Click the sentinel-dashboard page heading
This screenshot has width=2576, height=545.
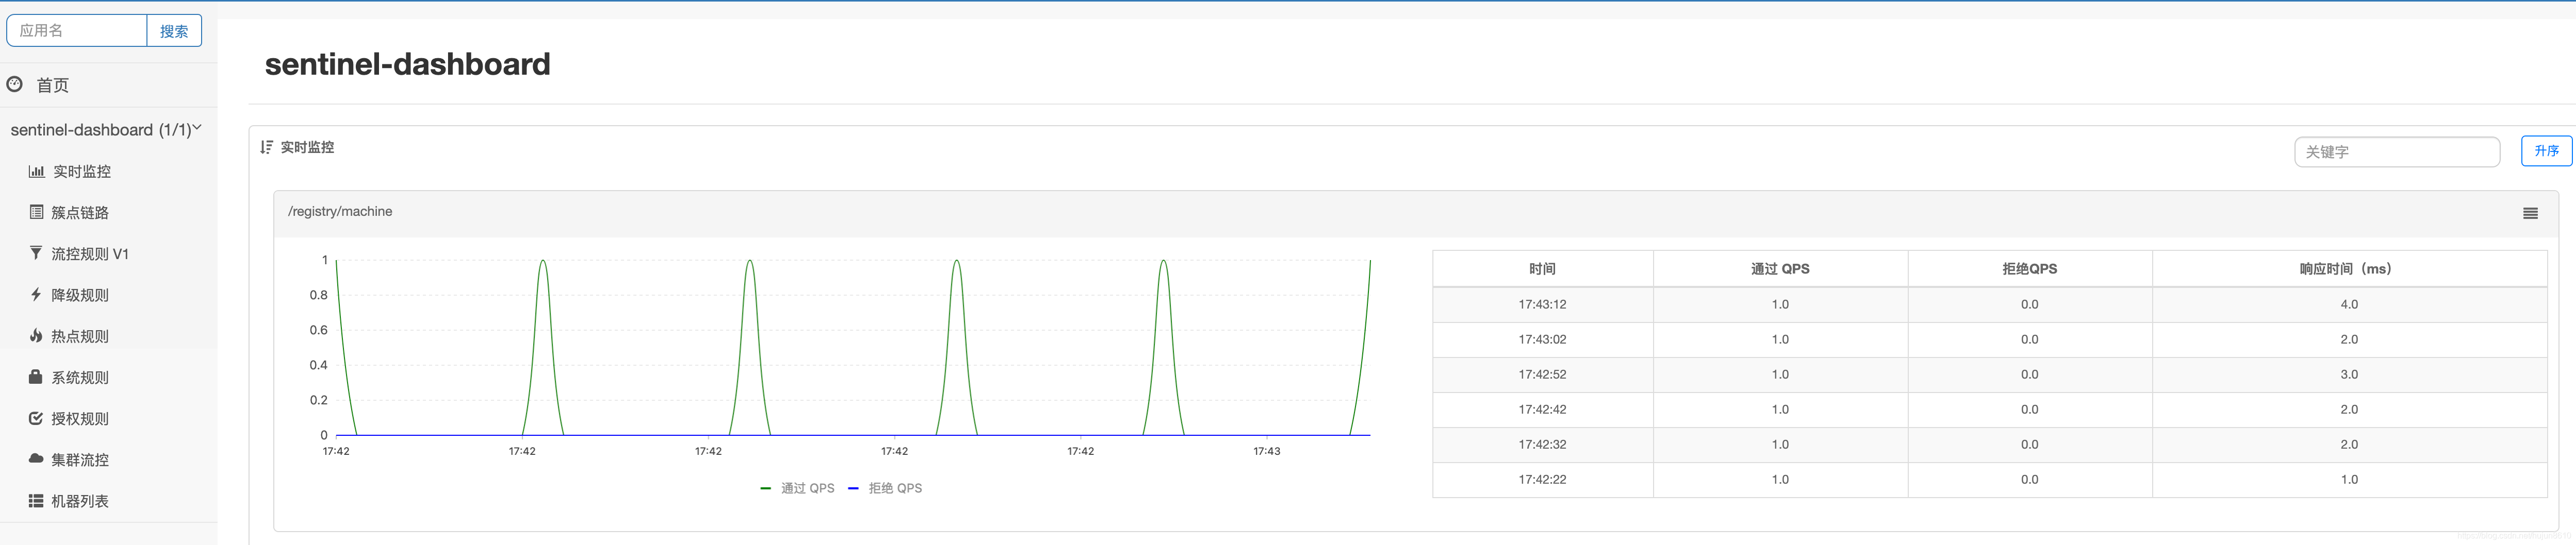click(x=408, y=64)
